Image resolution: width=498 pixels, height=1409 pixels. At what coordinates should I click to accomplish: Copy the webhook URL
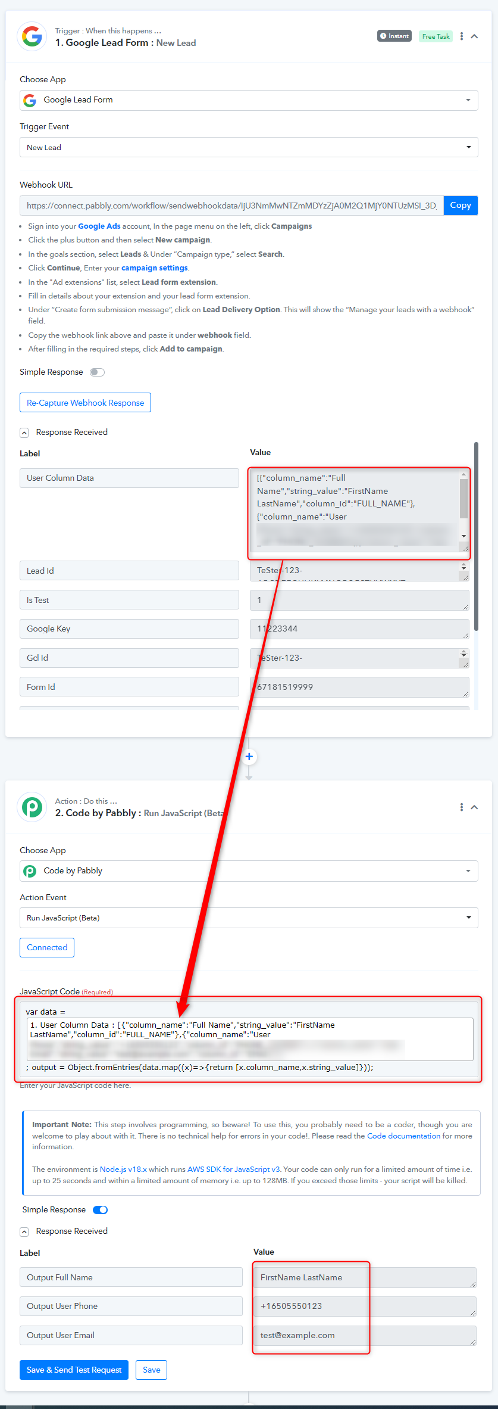(461, 206)
